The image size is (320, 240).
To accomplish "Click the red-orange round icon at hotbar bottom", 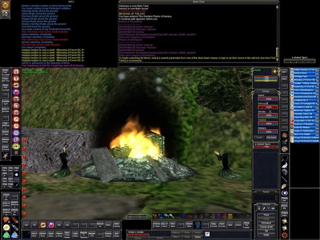I will click(x=285, y=235).
